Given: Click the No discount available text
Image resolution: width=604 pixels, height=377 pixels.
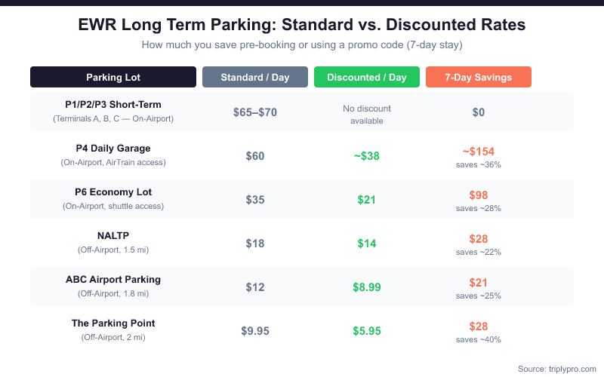Looking at the screenshot, I should 367,115.
